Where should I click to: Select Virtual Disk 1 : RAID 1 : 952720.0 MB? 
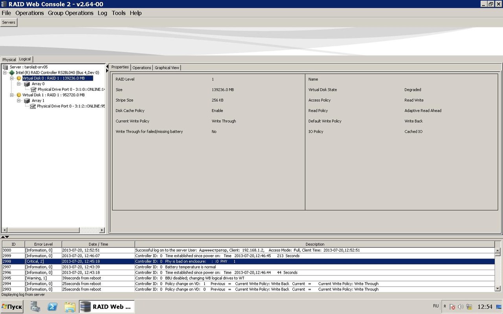(x=53, y=95)
